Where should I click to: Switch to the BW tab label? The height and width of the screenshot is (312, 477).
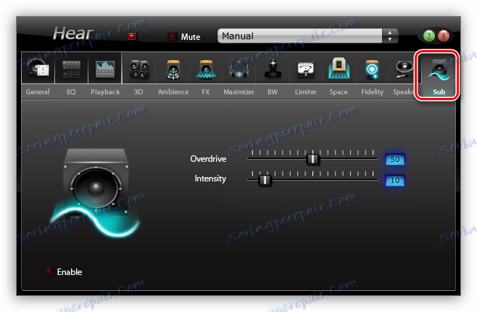(x=273, y=92)
